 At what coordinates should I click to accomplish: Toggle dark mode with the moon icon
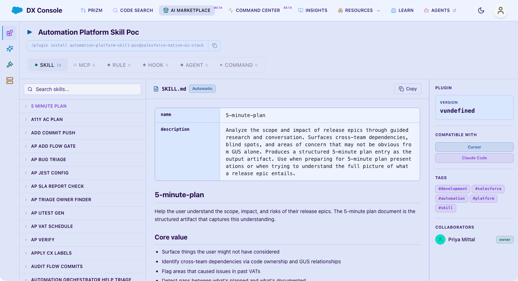tap(481, 10)
